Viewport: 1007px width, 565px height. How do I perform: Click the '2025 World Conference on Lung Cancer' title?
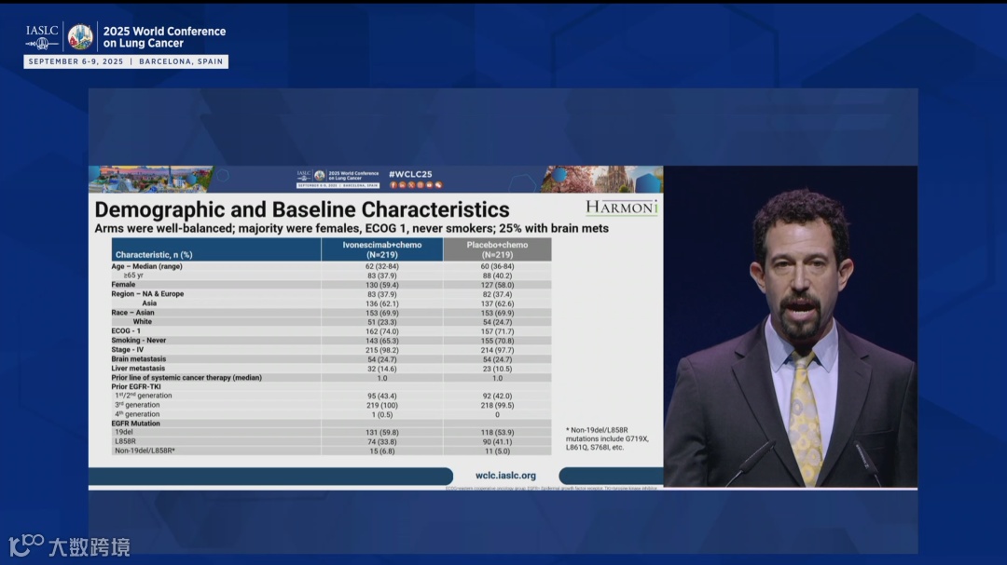(164, 37)
